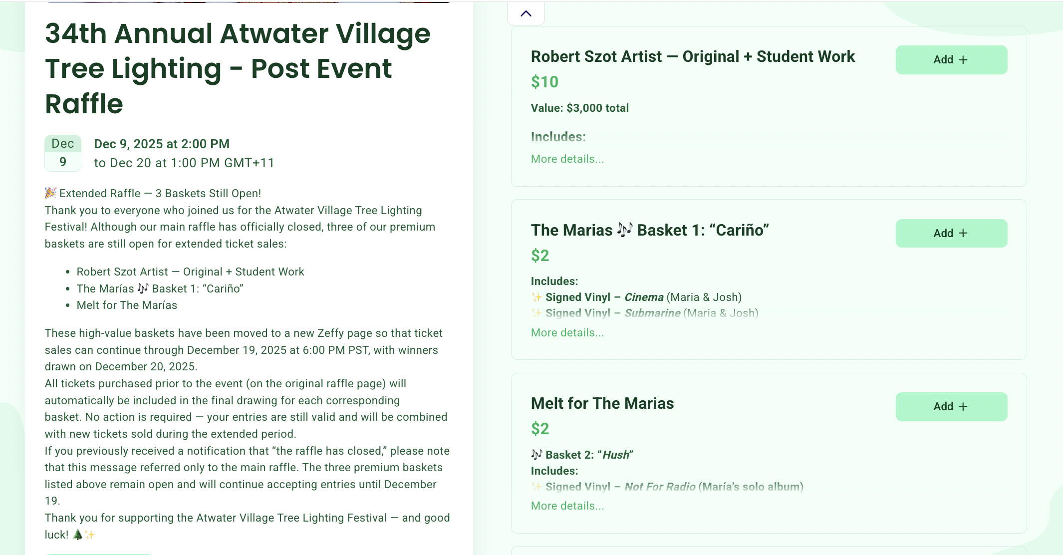Click Value: $3,000 total text
The width and height of the screenshot is (1063, 555).
point(580,108)
